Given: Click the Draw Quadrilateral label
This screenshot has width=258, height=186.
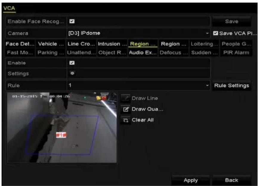Looking at the screenshot, I should (x=147, y=109).
